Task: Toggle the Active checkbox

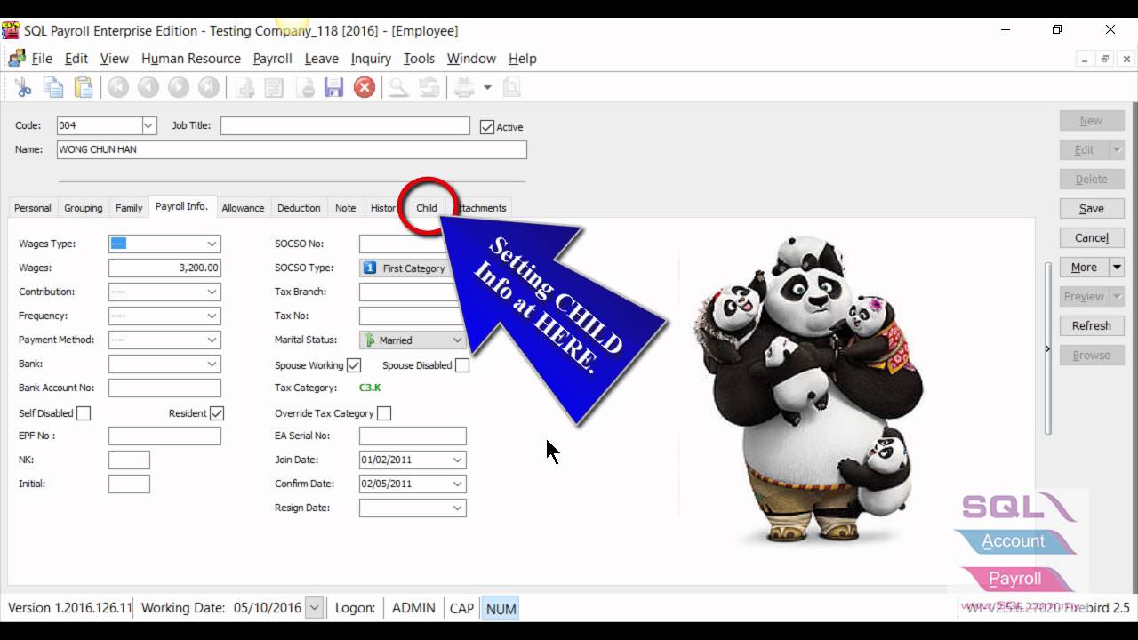Action: coord(486,127)
